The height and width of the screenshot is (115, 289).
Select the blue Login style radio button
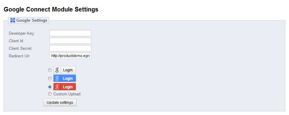point(50,78)
